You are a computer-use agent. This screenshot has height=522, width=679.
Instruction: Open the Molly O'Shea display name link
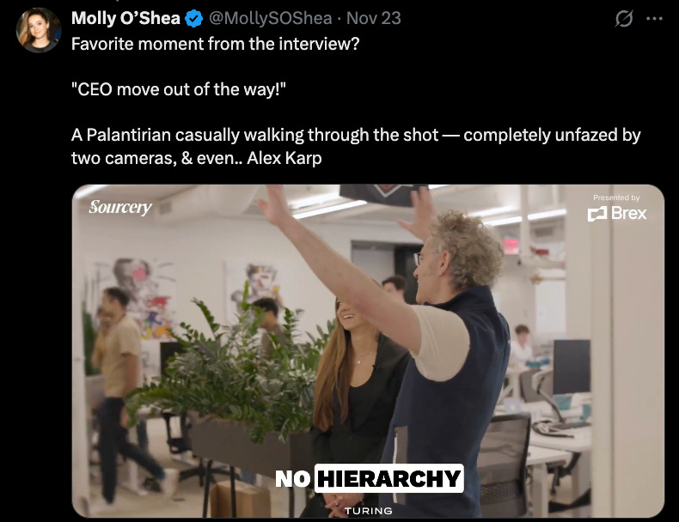pyautogui.click(x=125, y=18)
